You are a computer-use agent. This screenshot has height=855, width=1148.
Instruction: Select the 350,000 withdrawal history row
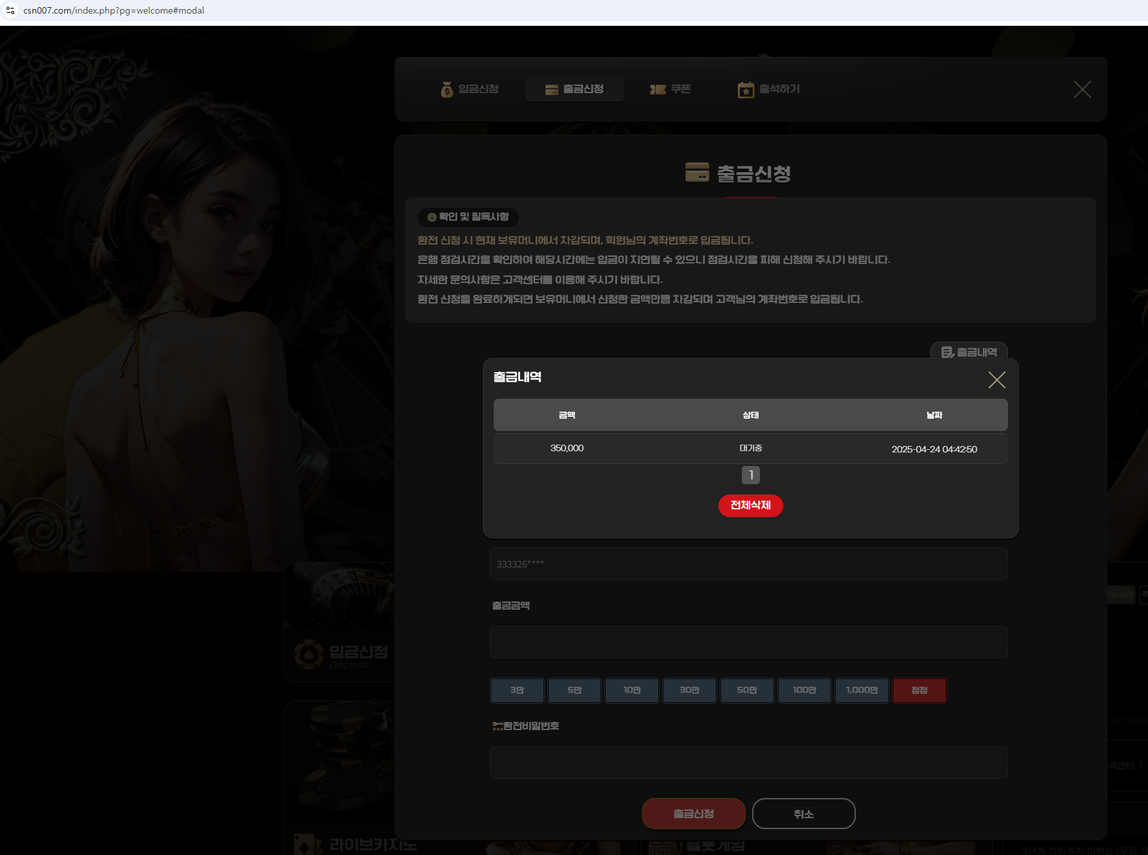click(x=750, y=449)
